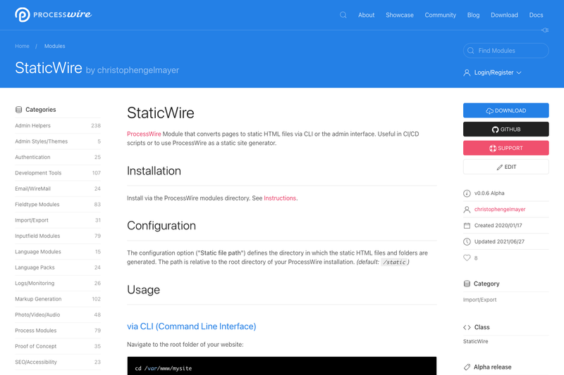Open the Import/Export link under Category
The height and width of the screenshot is (375, 564).
479,300
